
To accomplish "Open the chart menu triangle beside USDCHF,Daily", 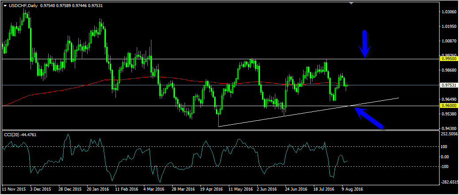I will 5,6.
